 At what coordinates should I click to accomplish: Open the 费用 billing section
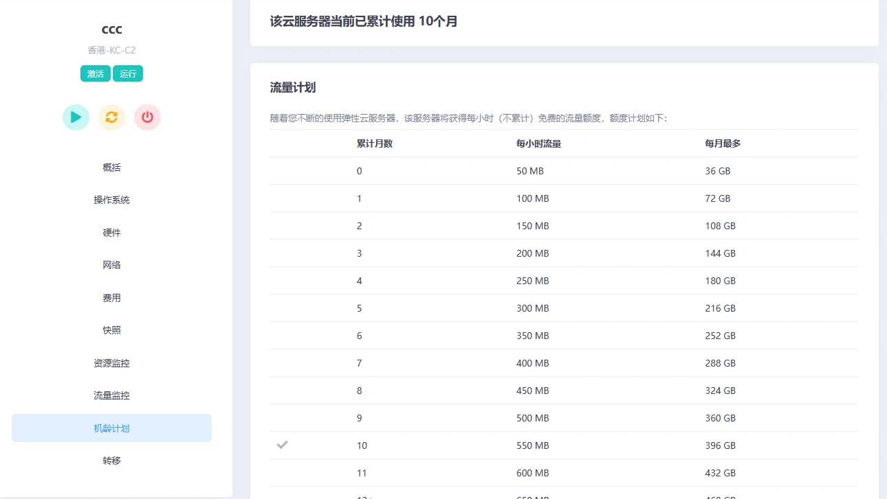(x=111, y=298)
